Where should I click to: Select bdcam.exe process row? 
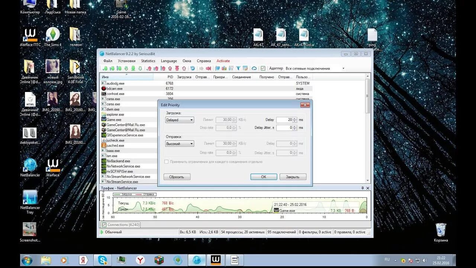pyautogui.click(x=206, y=89)
